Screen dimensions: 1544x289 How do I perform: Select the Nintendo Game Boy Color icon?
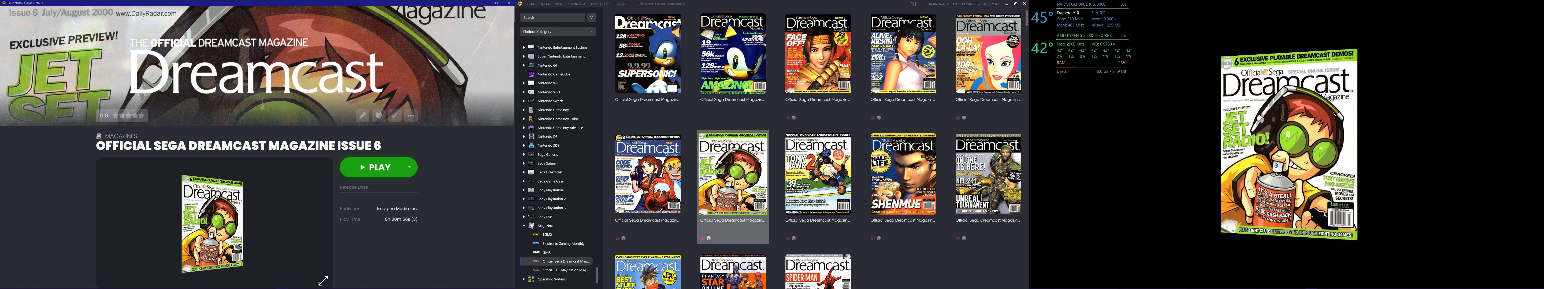point(531,119)
